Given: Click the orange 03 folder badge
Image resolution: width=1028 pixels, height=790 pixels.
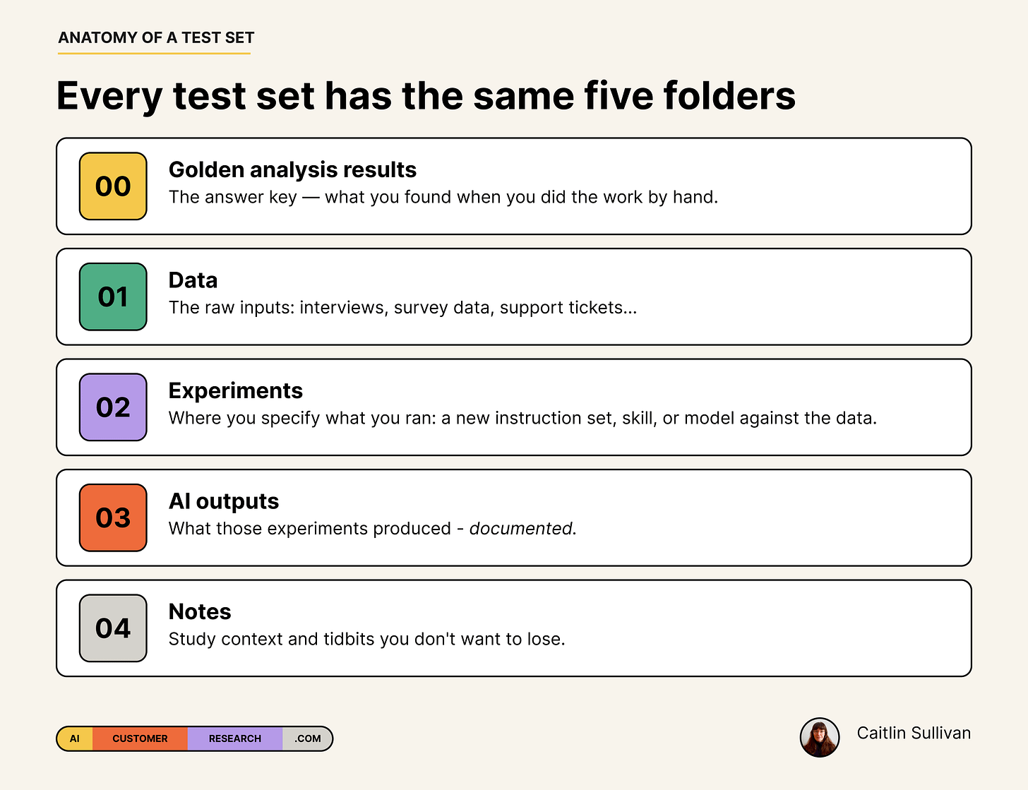Looking at the screenshot, I should (113, 517).
